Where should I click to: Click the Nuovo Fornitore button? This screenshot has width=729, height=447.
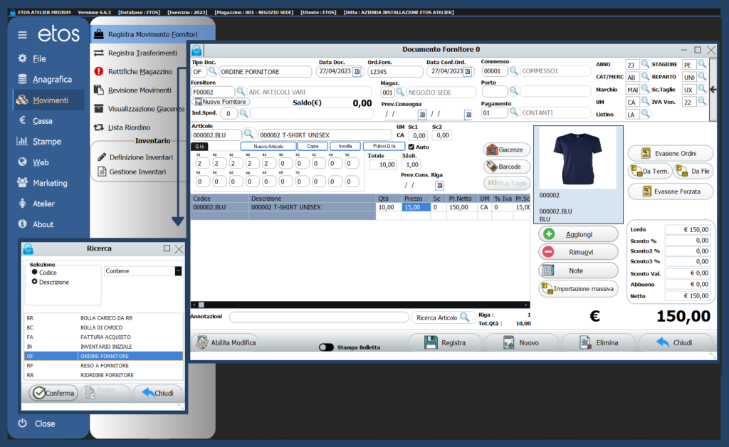click(x=221, y=102)
